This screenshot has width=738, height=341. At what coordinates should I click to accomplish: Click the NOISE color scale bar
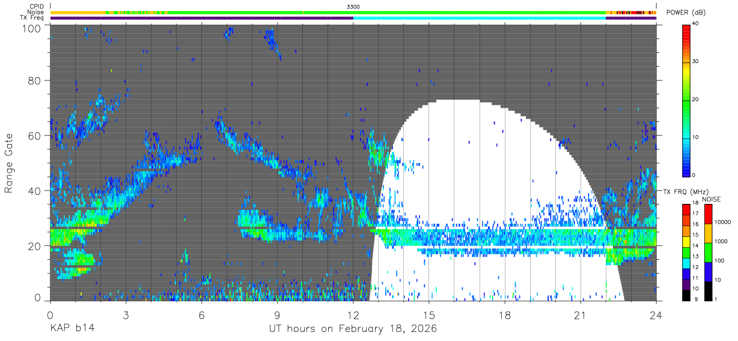pos(707,252)
